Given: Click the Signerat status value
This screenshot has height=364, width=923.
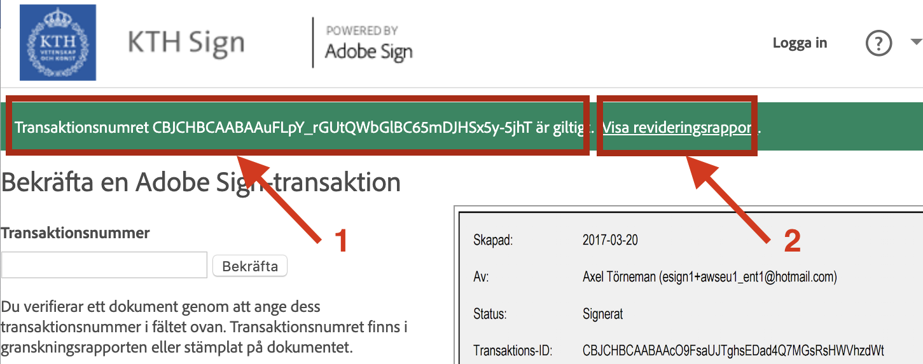Looking at the screenshot, I should tap(602, 314).
